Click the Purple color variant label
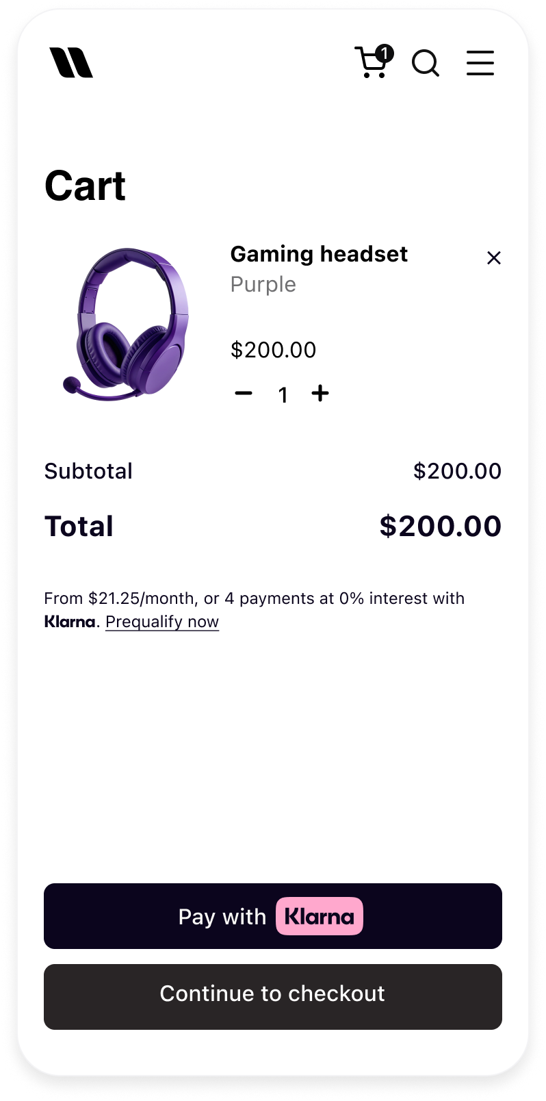The height and width of the screenshot is (1101, 546). click(x=263, y=284)
